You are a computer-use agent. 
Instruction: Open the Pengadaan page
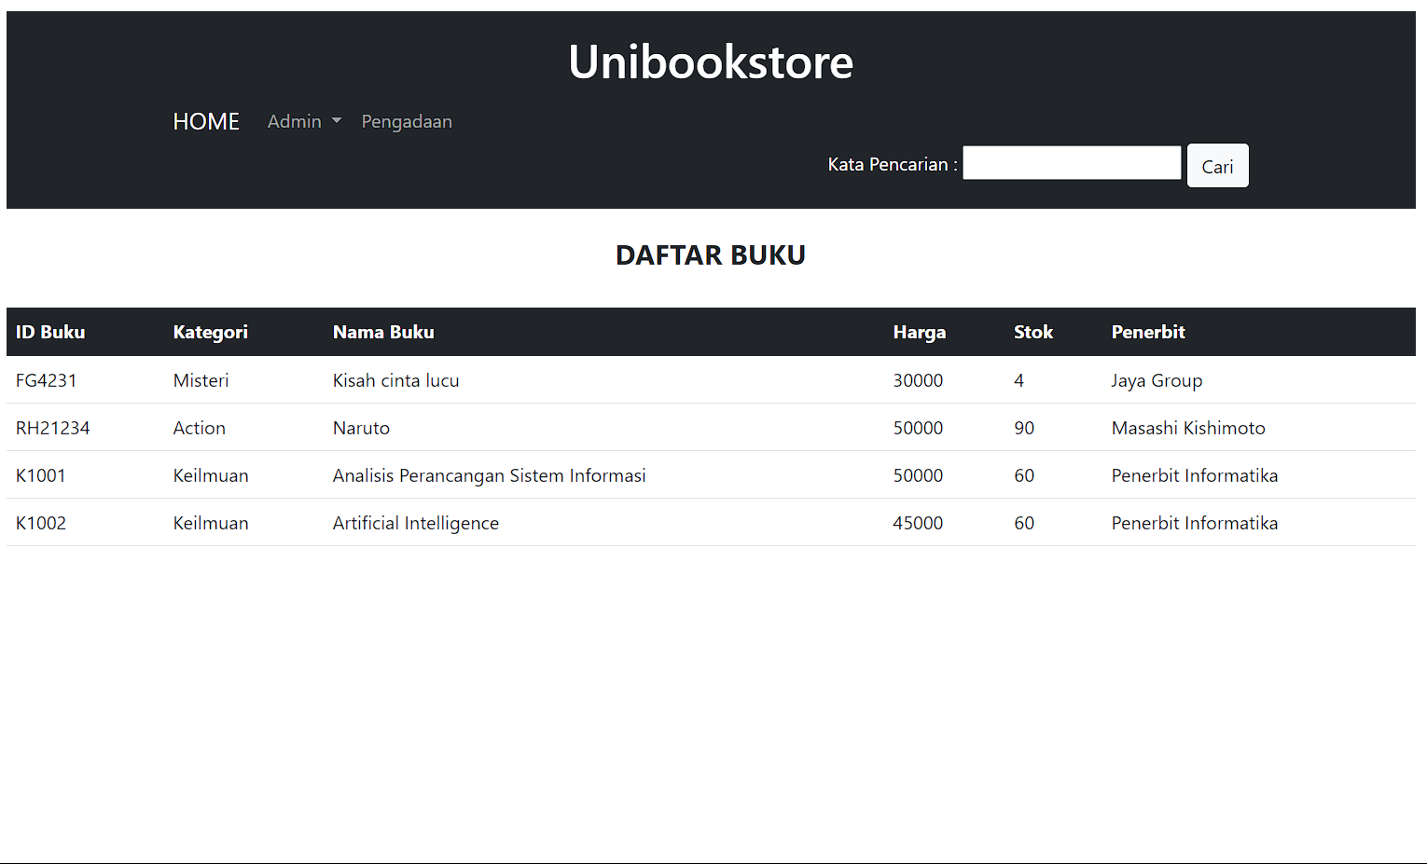407,122
